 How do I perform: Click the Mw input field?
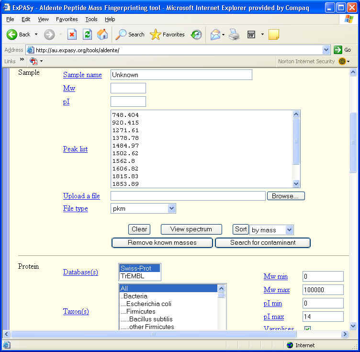point(128,88)
